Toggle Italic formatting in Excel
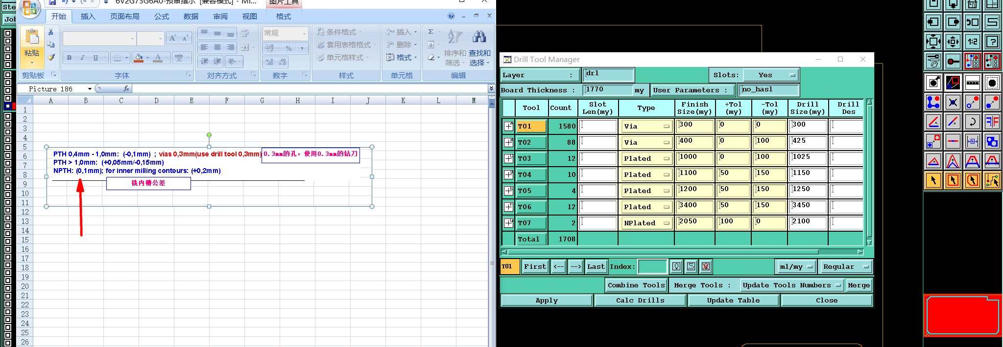 pos(82,58)
